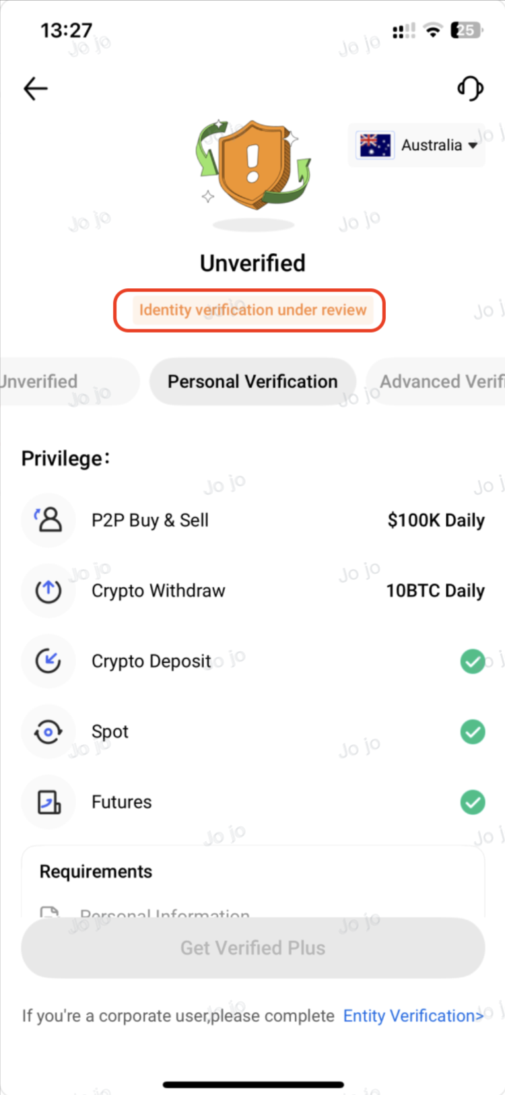
Task: Tap the orange shield warning icon
Action: [x=253, y=164]
